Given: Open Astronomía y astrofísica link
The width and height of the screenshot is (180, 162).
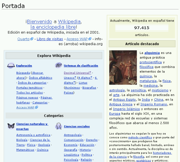Looking at the screenshot, I should (33, 135).
